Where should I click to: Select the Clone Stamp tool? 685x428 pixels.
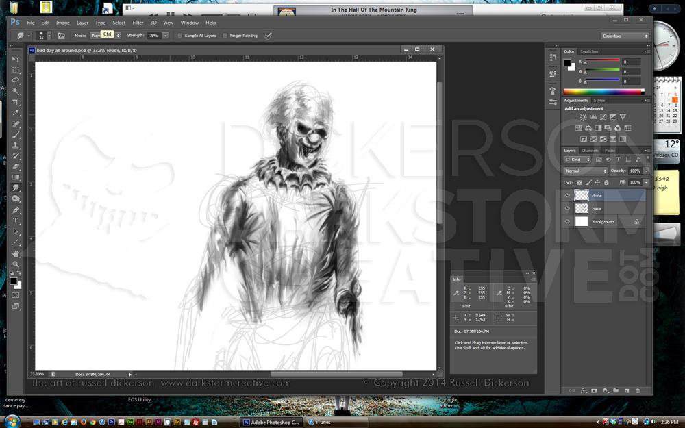coord(16,145)
